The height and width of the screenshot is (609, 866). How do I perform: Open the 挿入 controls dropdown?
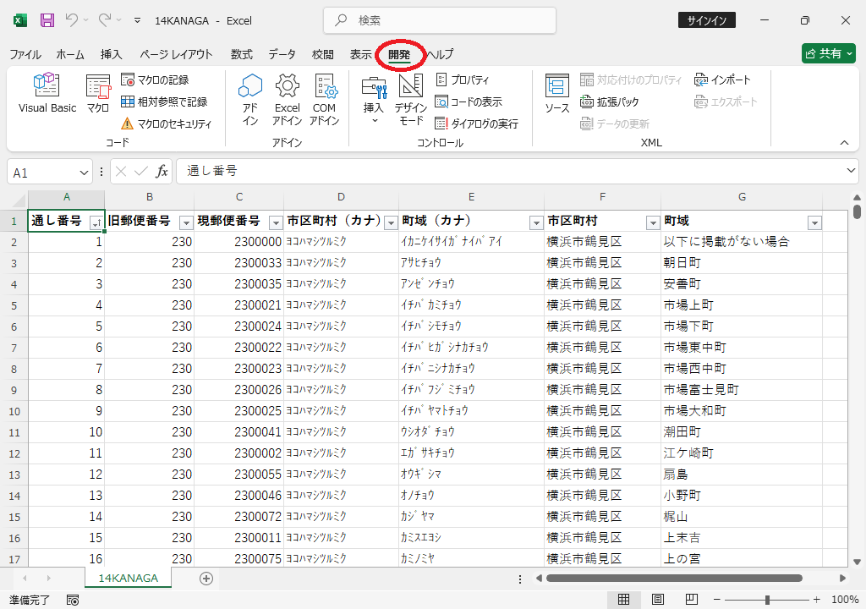click(x=373, y=100)
